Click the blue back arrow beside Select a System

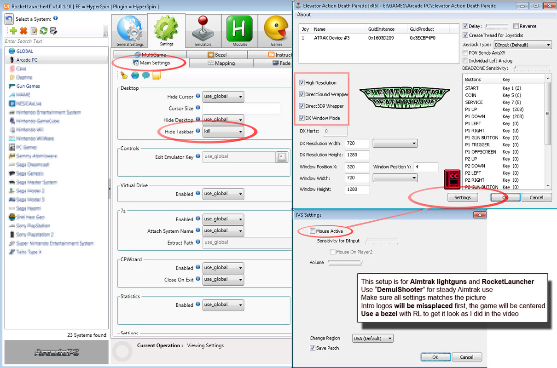point(9,19)
